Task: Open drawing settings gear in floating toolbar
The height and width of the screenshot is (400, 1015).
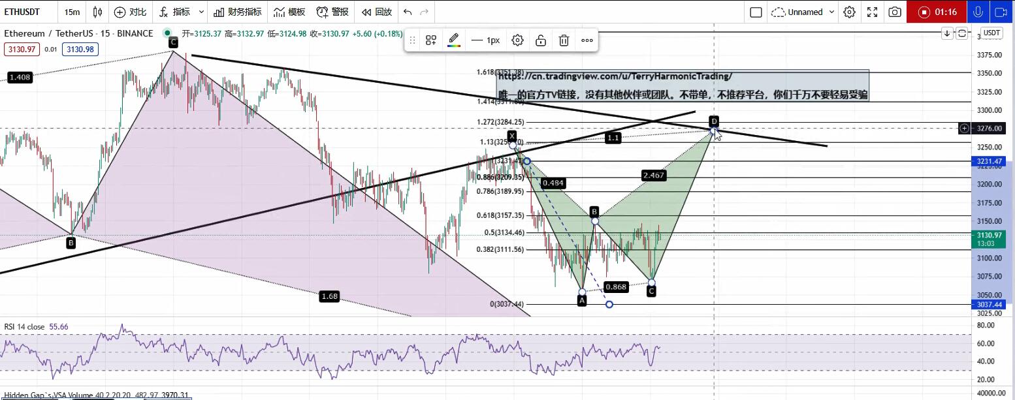Action: pyautogui.click(x=517, y=40)
